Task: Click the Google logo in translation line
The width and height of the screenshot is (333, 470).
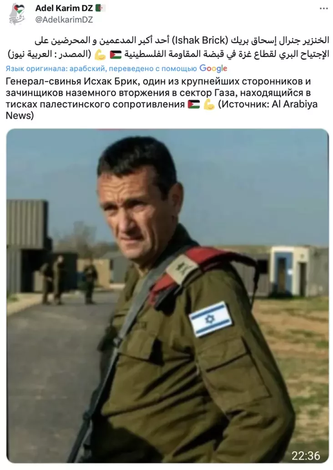Action: [213, 68]
